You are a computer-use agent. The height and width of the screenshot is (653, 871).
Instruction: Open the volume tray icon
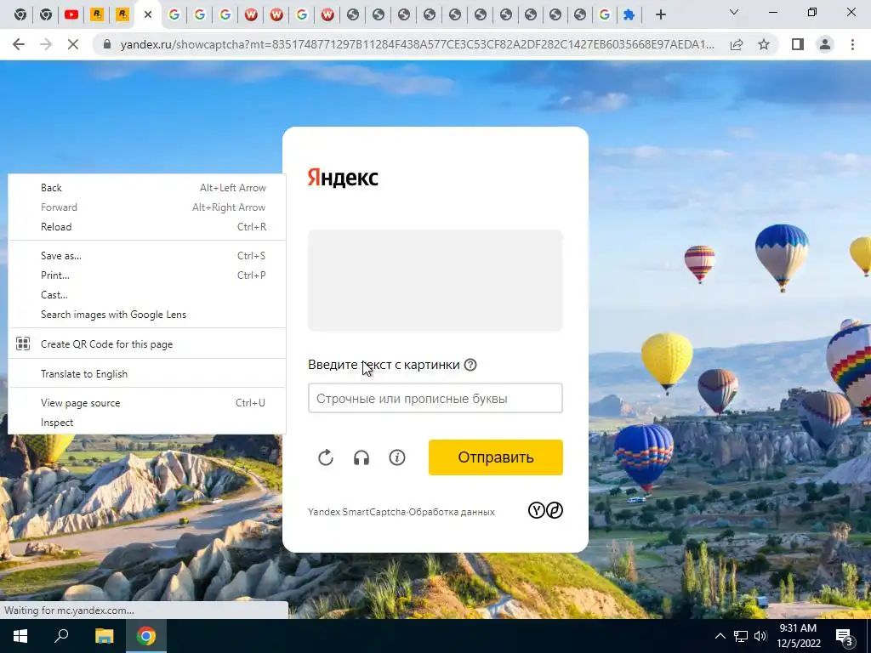point(760,636)
